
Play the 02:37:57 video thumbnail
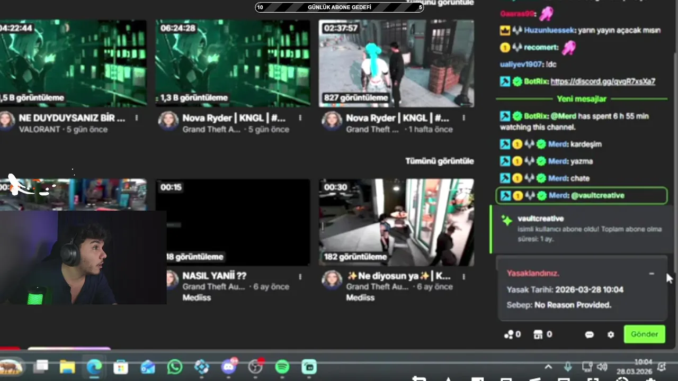(x=396, y=63)
